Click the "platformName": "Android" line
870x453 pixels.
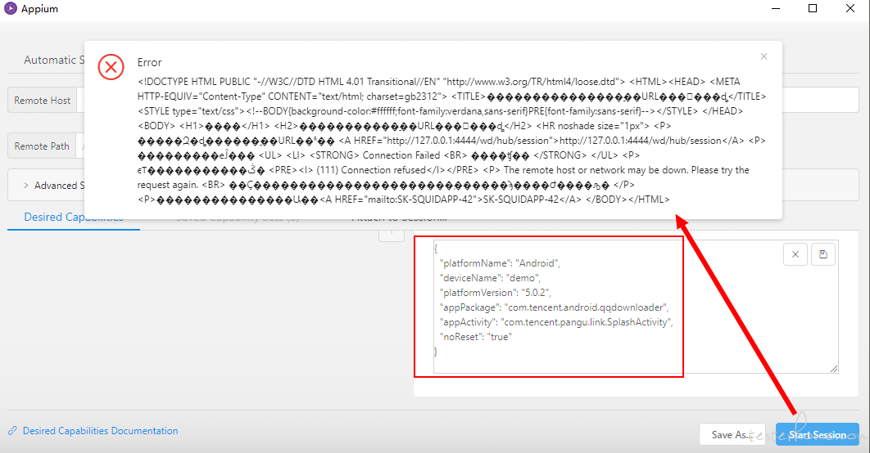(500, 263)
